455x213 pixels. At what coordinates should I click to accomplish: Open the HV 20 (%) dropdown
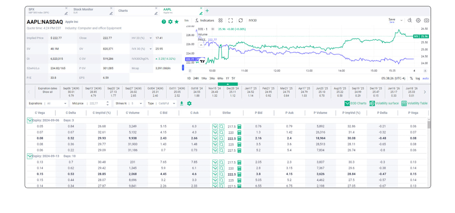coord(151,38)
